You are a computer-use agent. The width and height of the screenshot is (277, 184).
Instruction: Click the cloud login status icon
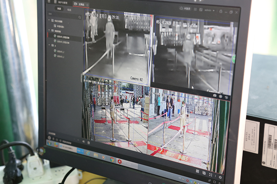(x=181, y=8)
